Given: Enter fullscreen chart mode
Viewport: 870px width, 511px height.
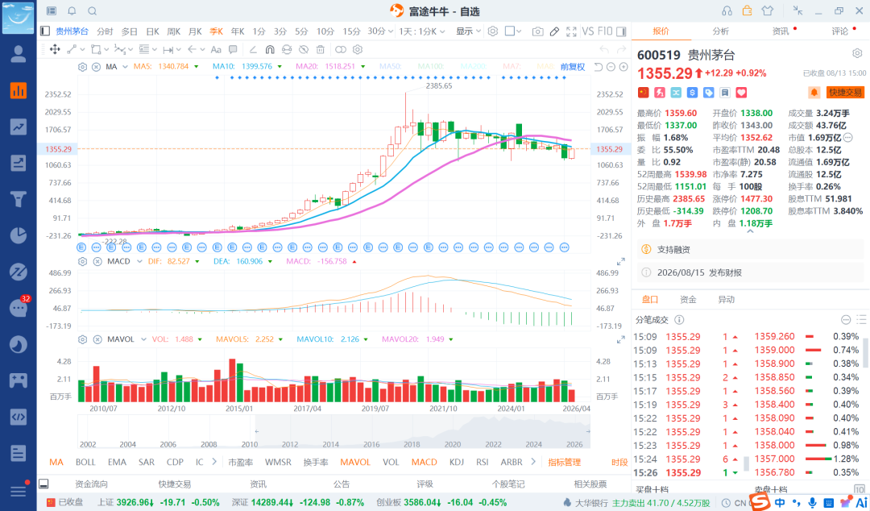Looking at the screenshot, I should click(x=571, y=31).
